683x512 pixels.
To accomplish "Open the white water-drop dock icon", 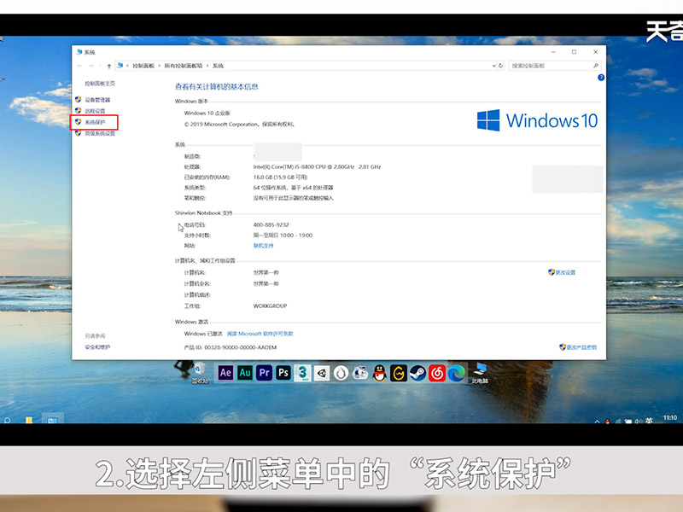I will click(x=341, y=373).
